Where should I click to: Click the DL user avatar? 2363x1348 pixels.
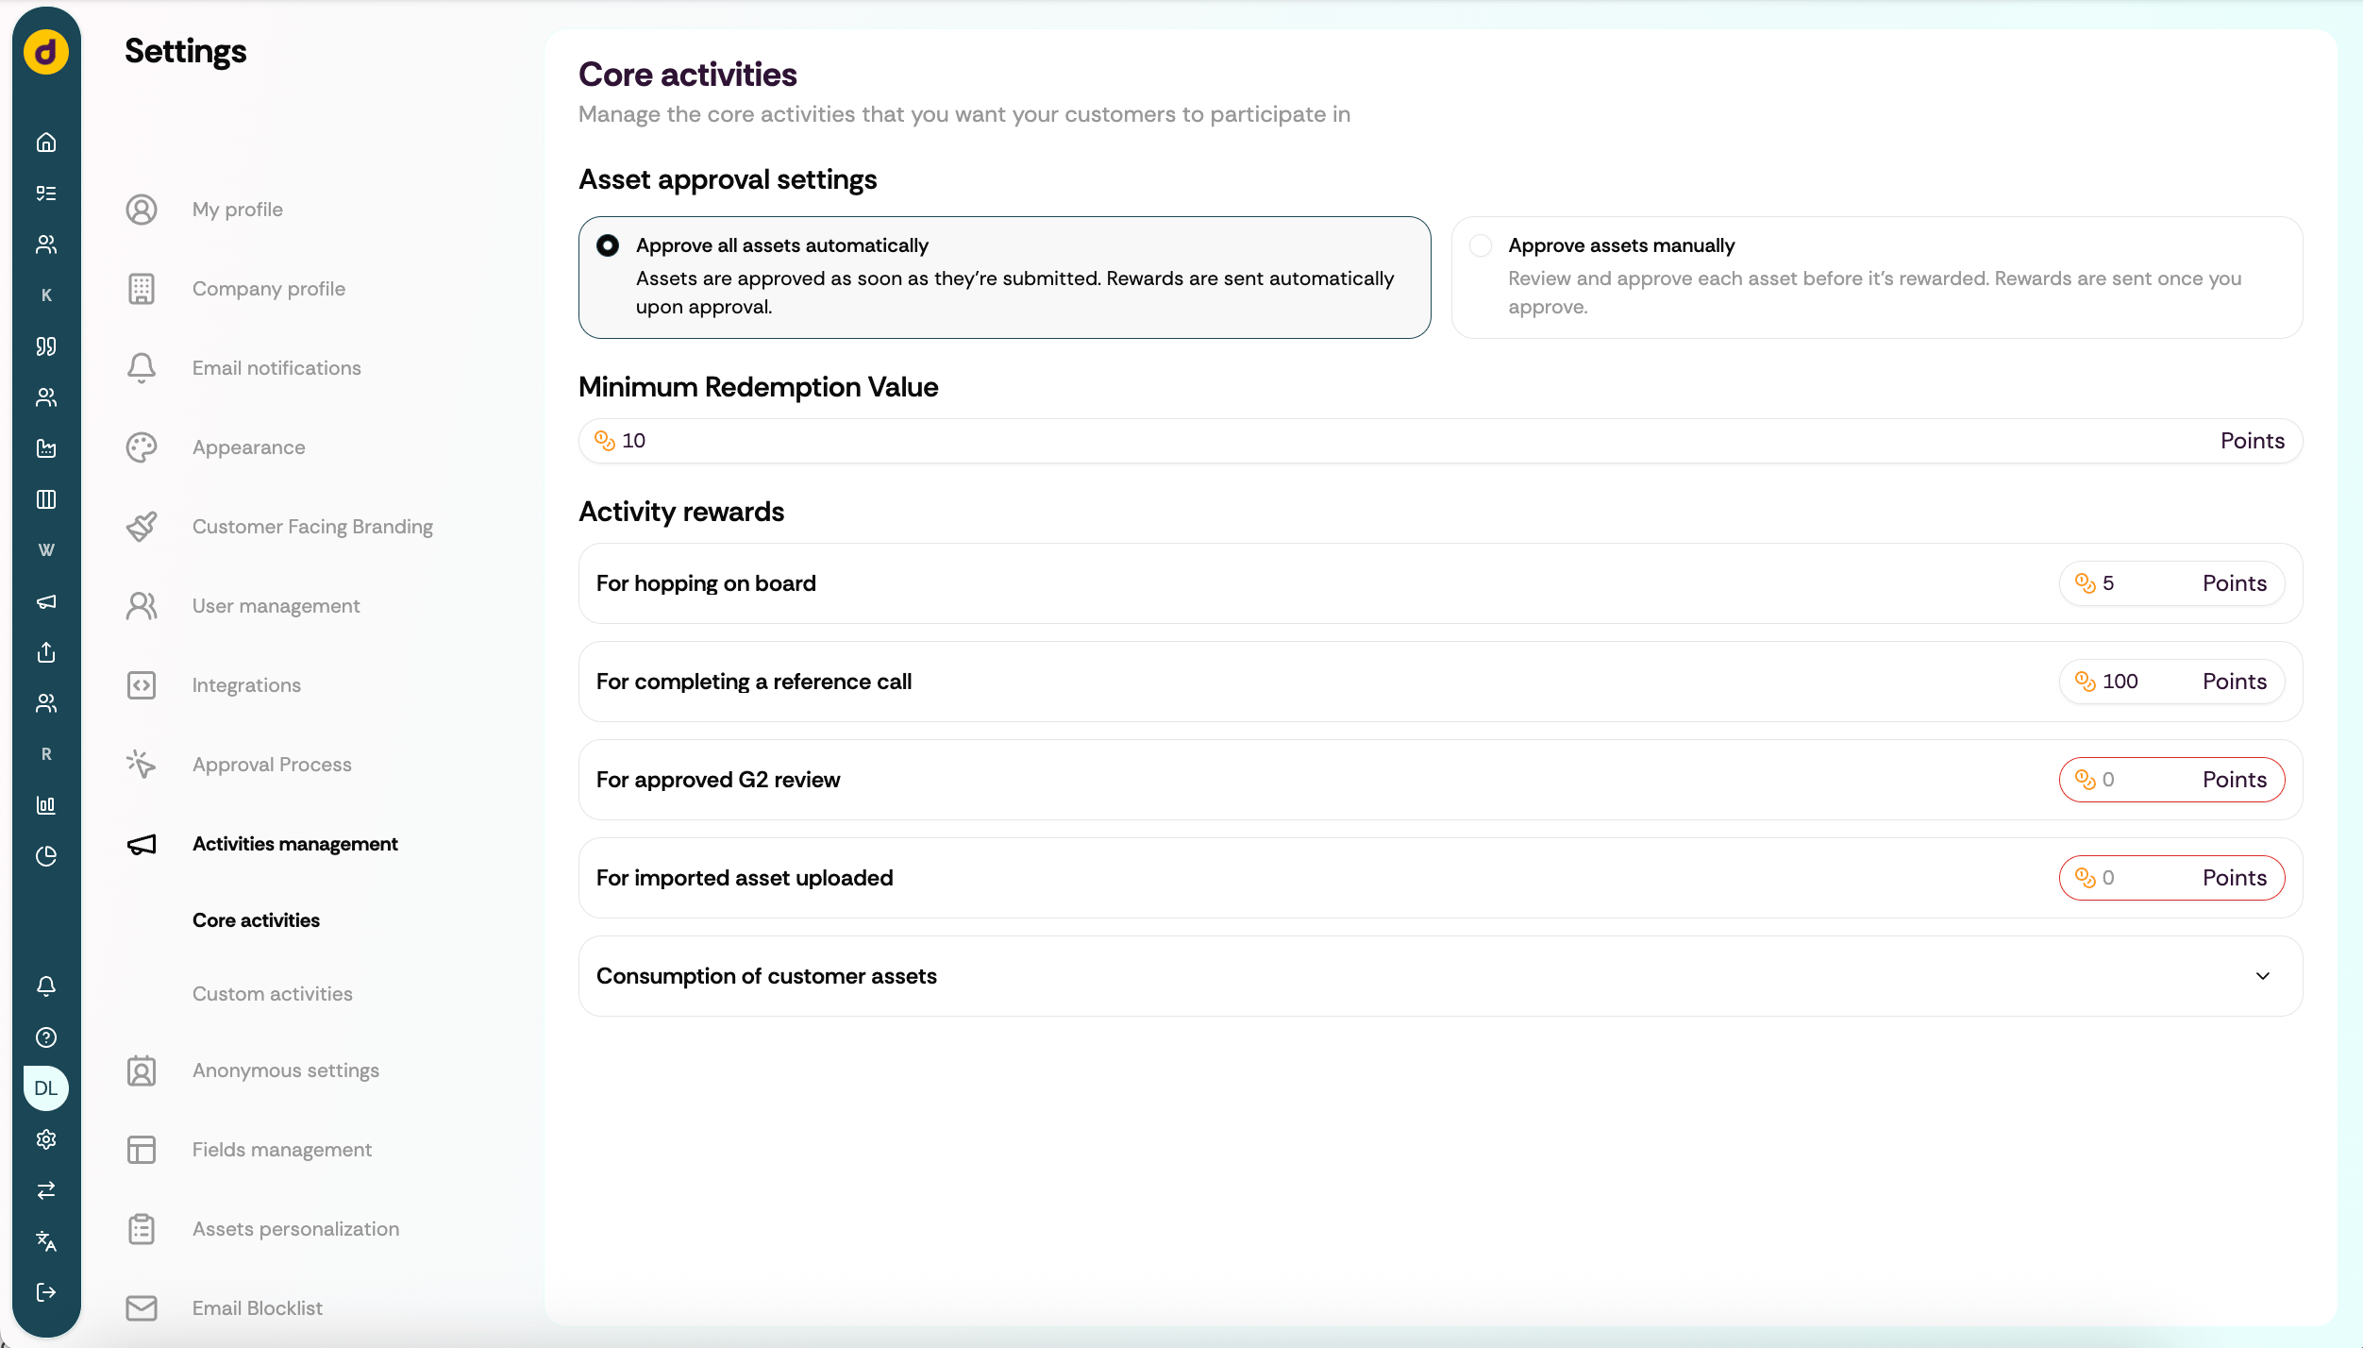click(x=46, y=1088)
